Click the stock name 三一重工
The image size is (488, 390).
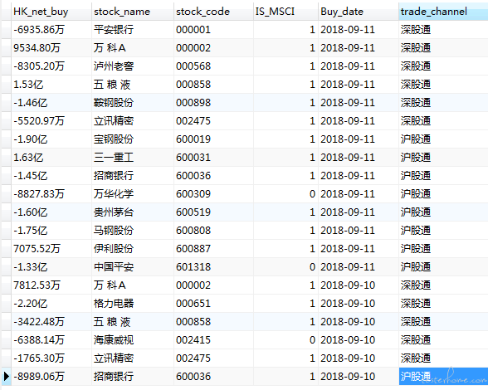click(x=114, y=158)
